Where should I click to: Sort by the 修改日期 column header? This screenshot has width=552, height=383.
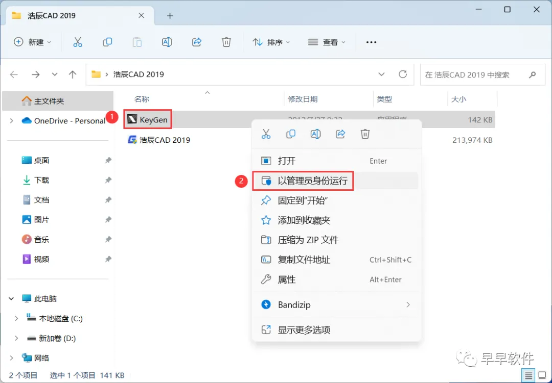coord(303,99)
